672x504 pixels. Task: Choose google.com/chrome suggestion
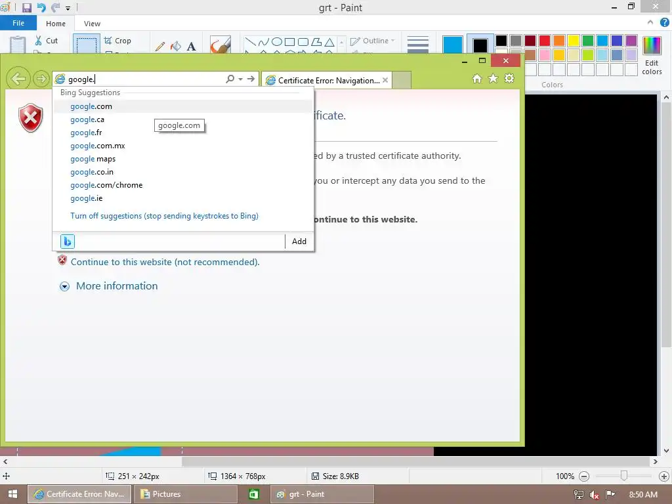point(183,185)
